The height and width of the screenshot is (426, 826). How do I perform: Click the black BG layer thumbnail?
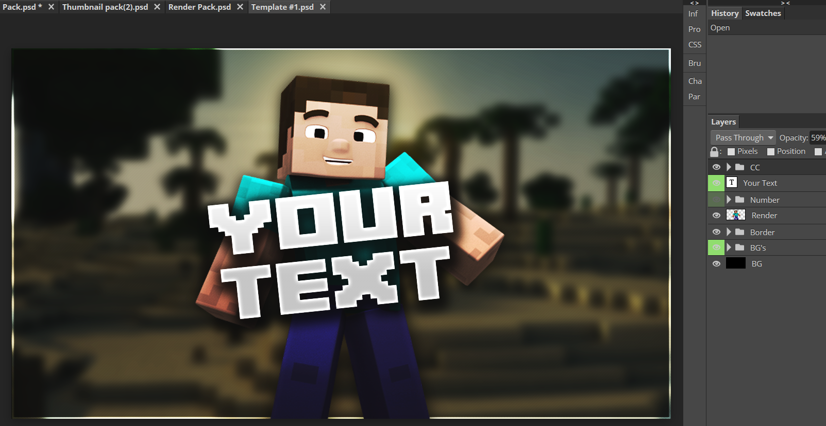(736, 263)
